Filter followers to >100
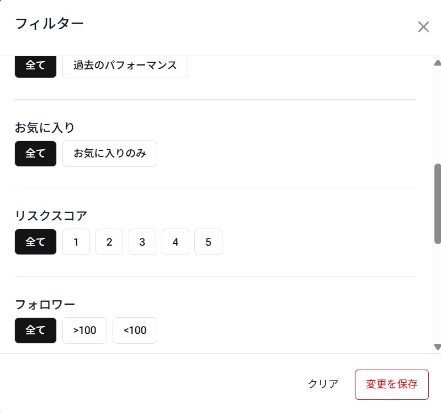The width and height of the screenshot is (441, 412). [x=84, y=330]
